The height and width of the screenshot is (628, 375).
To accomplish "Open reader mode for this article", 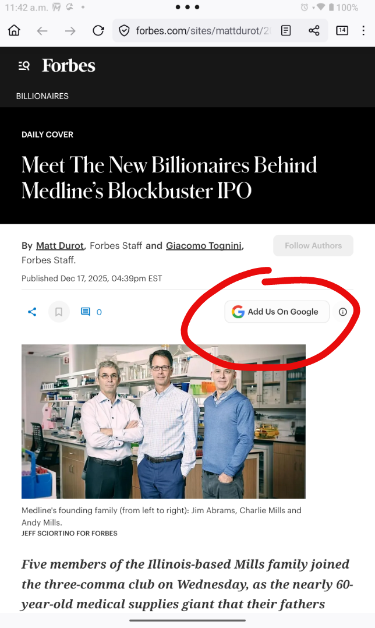I will [286, 31].
